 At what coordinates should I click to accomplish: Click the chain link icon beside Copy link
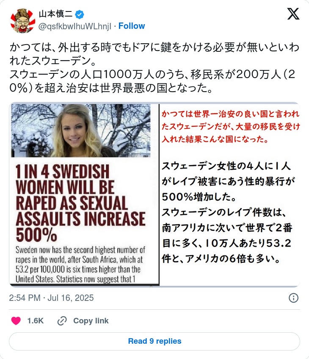(62, 321)
